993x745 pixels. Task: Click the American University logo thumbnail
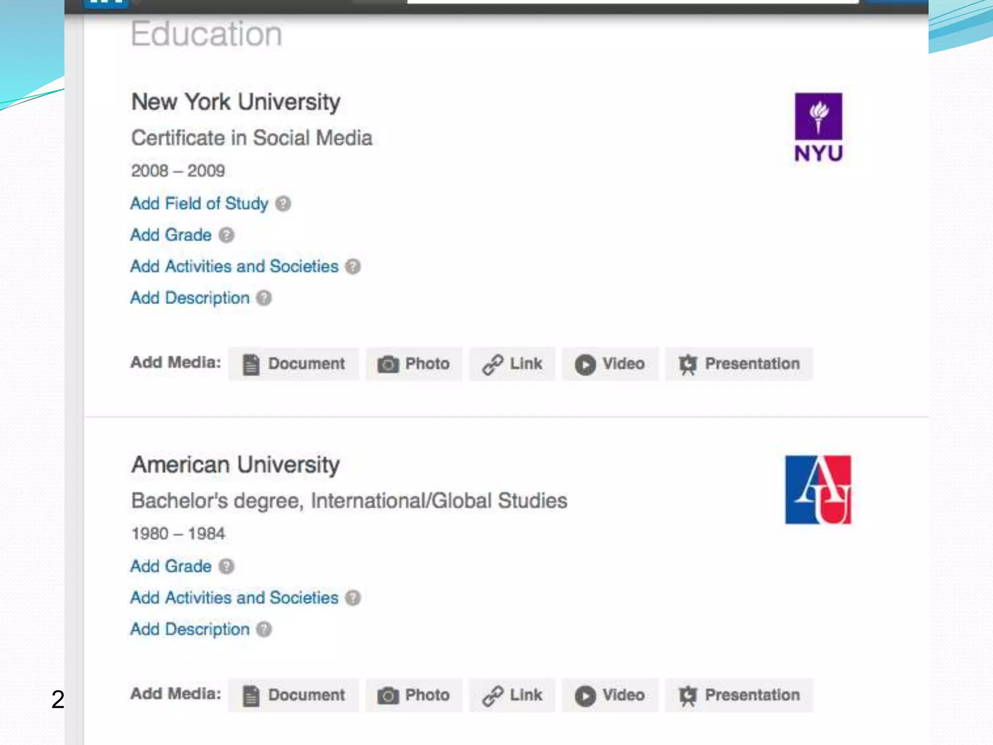[x=818, y=489]
